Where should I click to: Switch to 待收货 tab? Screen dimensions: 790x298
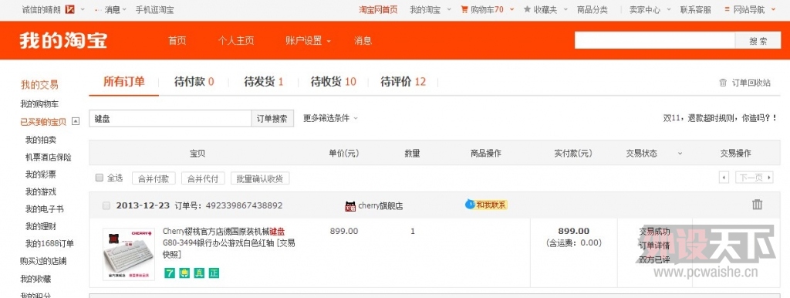[x=333, y=82]
